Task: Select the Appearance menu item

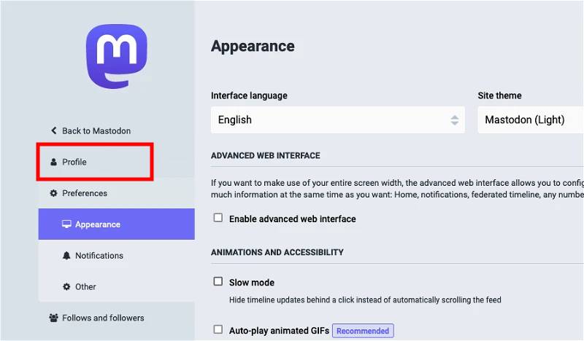Action: (116, 224)
